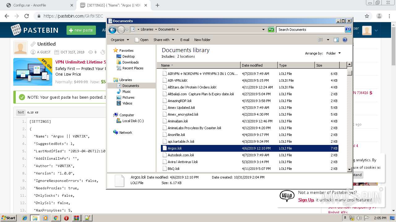The height and width of the screenshot is (222, 396).
Task: Open the more view options dropdown arrow
Action: 328,40
